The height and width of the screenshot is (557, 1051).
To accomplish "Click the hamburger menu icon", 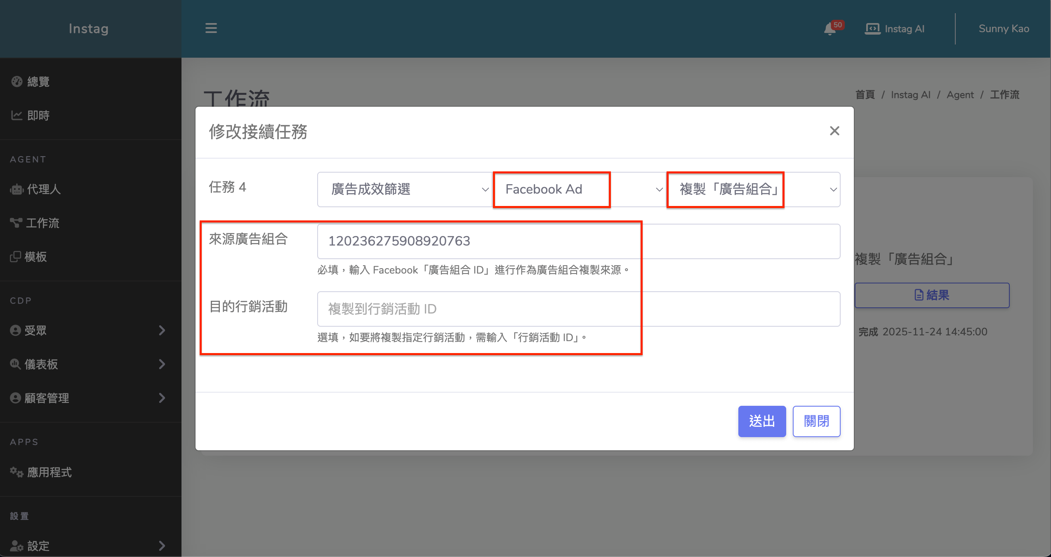I will [x=211, y=28].
